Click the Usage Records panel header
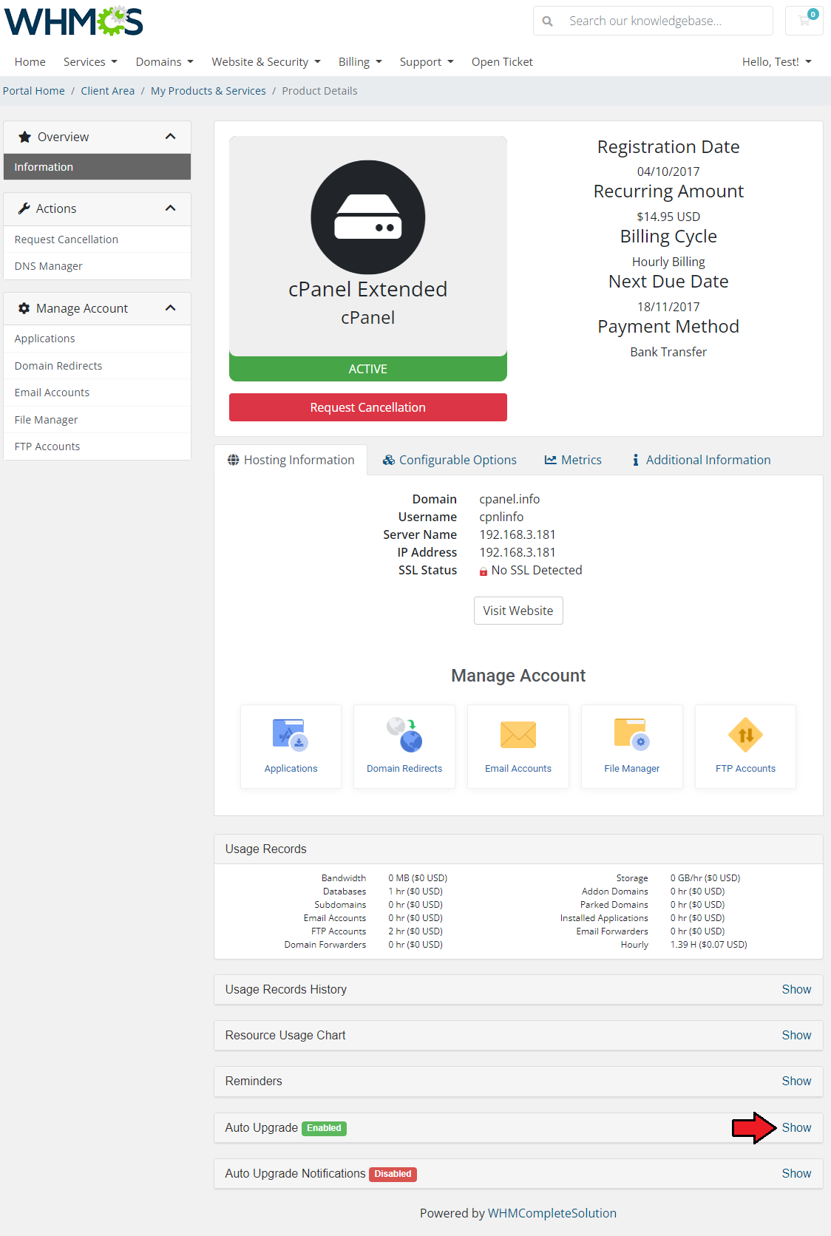This screenshot has width=831, height=1236. (518, 849)
